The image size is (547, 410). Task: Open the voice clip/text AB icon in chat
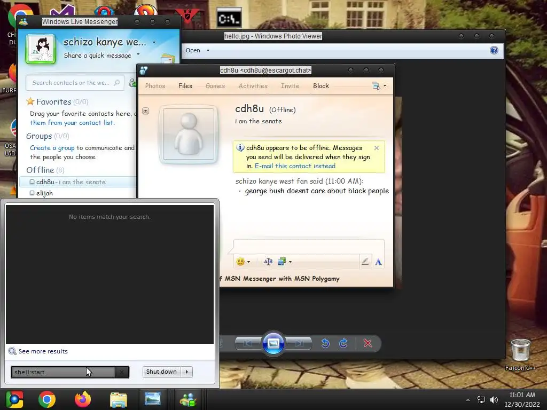click(x=268, y=262)
